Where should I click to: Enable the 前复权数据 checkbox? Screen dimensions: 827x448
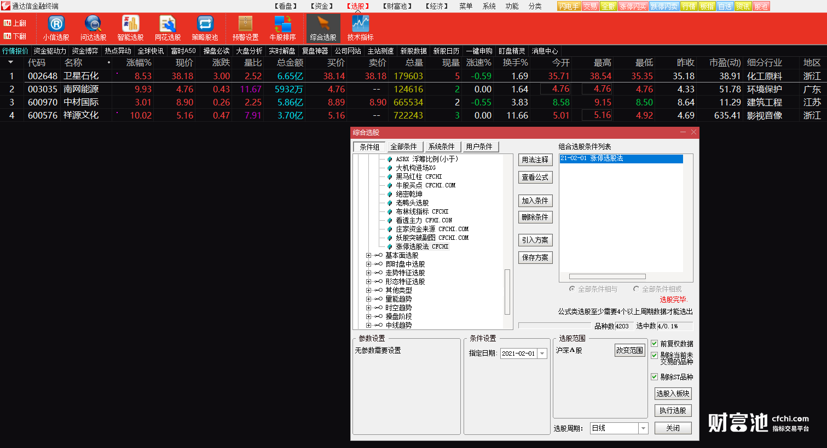(x=654, y=343)
